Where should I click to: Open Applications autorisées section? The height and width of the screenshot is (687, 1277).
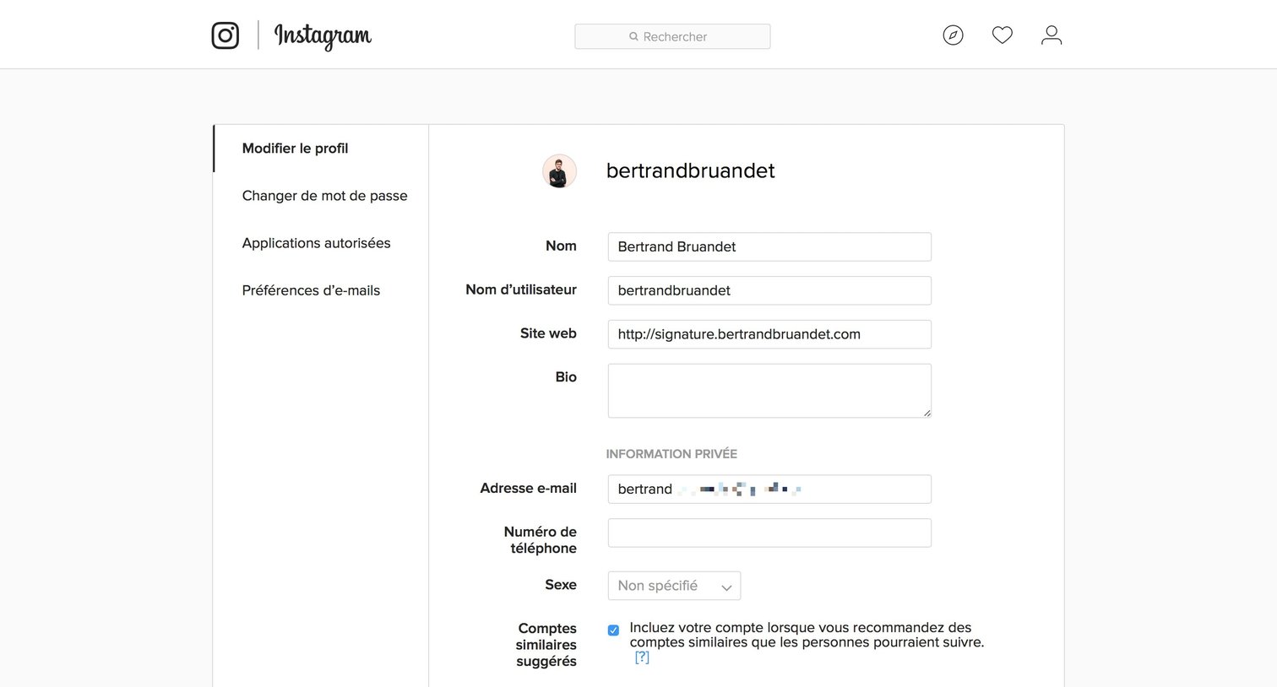[316, 243]
